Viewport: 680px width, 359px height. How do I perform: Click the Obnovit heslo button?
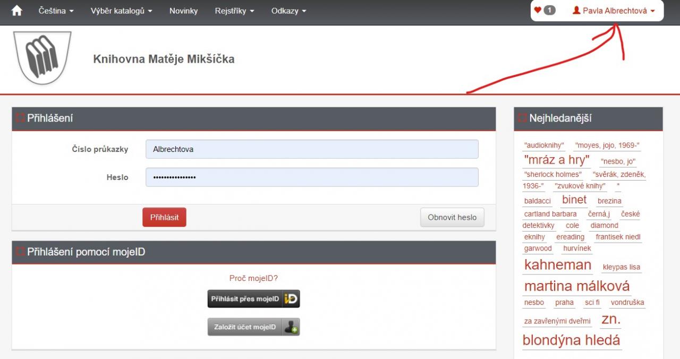452,217
